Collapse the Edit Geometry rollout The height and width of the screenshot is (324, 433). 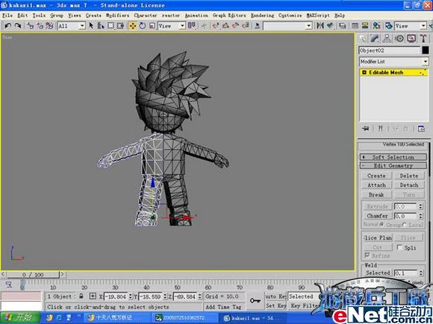pyautogui.click(x=393, y=165)
